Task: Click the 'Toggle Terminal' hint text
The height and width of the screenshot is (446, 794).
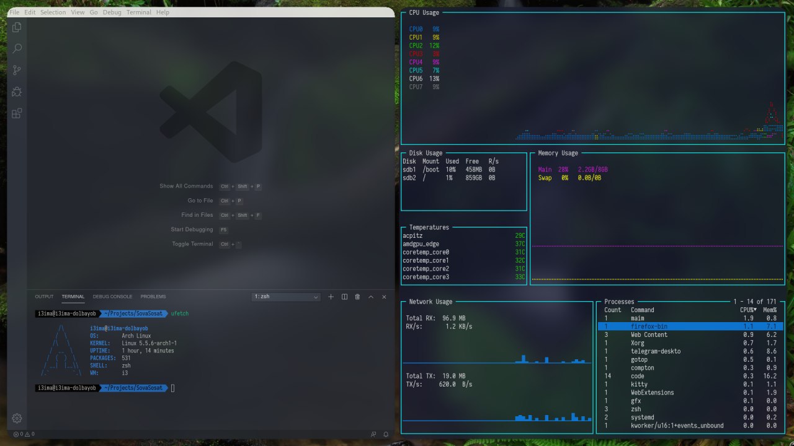Action: [192, 244]
